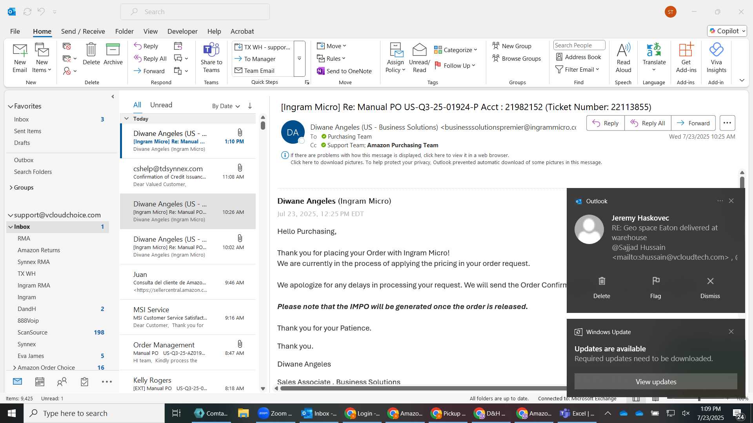Screen dimensions: 753x423
Task: Click View updates in Windows Update
Action: [656, 381]
